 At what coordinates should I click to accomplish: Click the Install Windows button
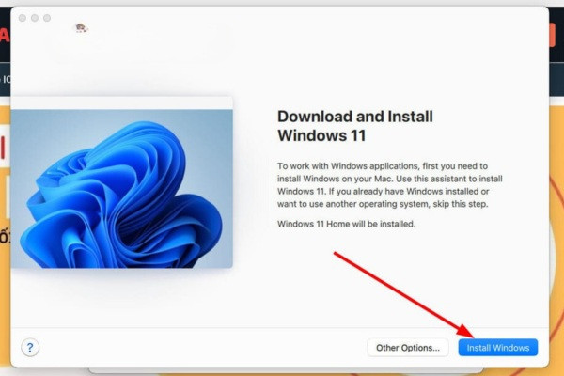498,348
